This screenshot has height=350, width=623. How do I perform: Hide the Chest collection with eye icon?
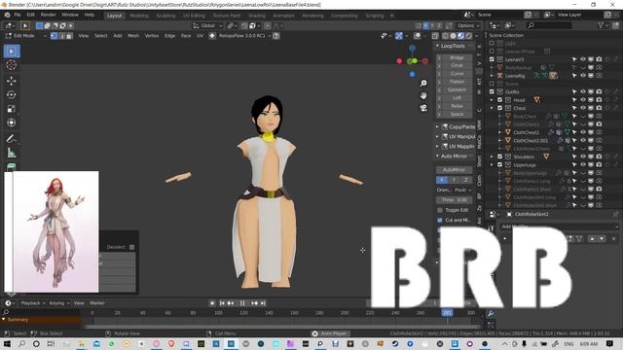pos(583,108)
